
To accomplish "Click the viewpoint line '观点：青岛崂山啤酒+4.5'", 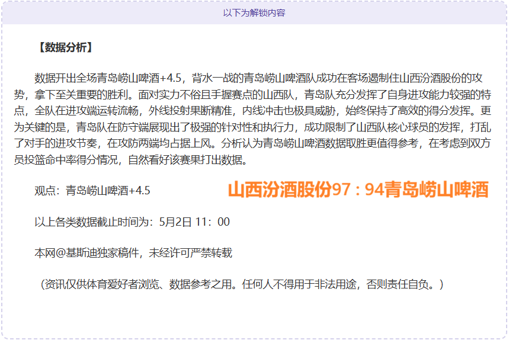I will 92,191.
